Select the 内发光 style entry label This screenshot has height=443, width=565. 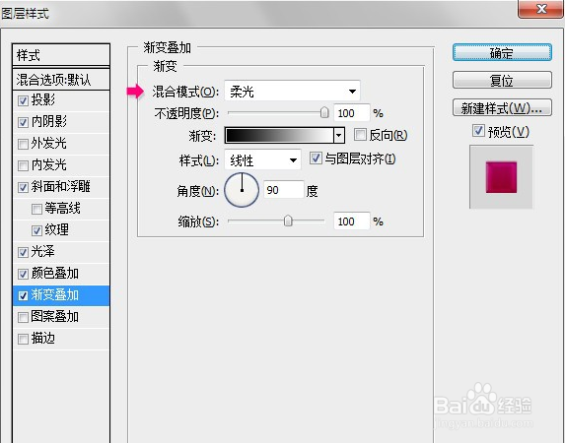[49, 164]
